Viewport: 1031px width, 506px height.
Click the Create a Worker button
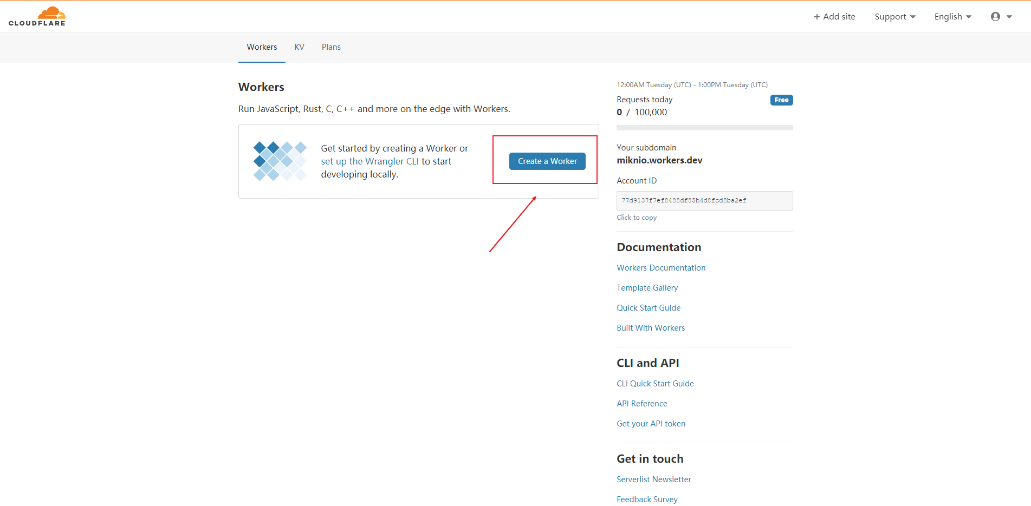click(547, 161)
